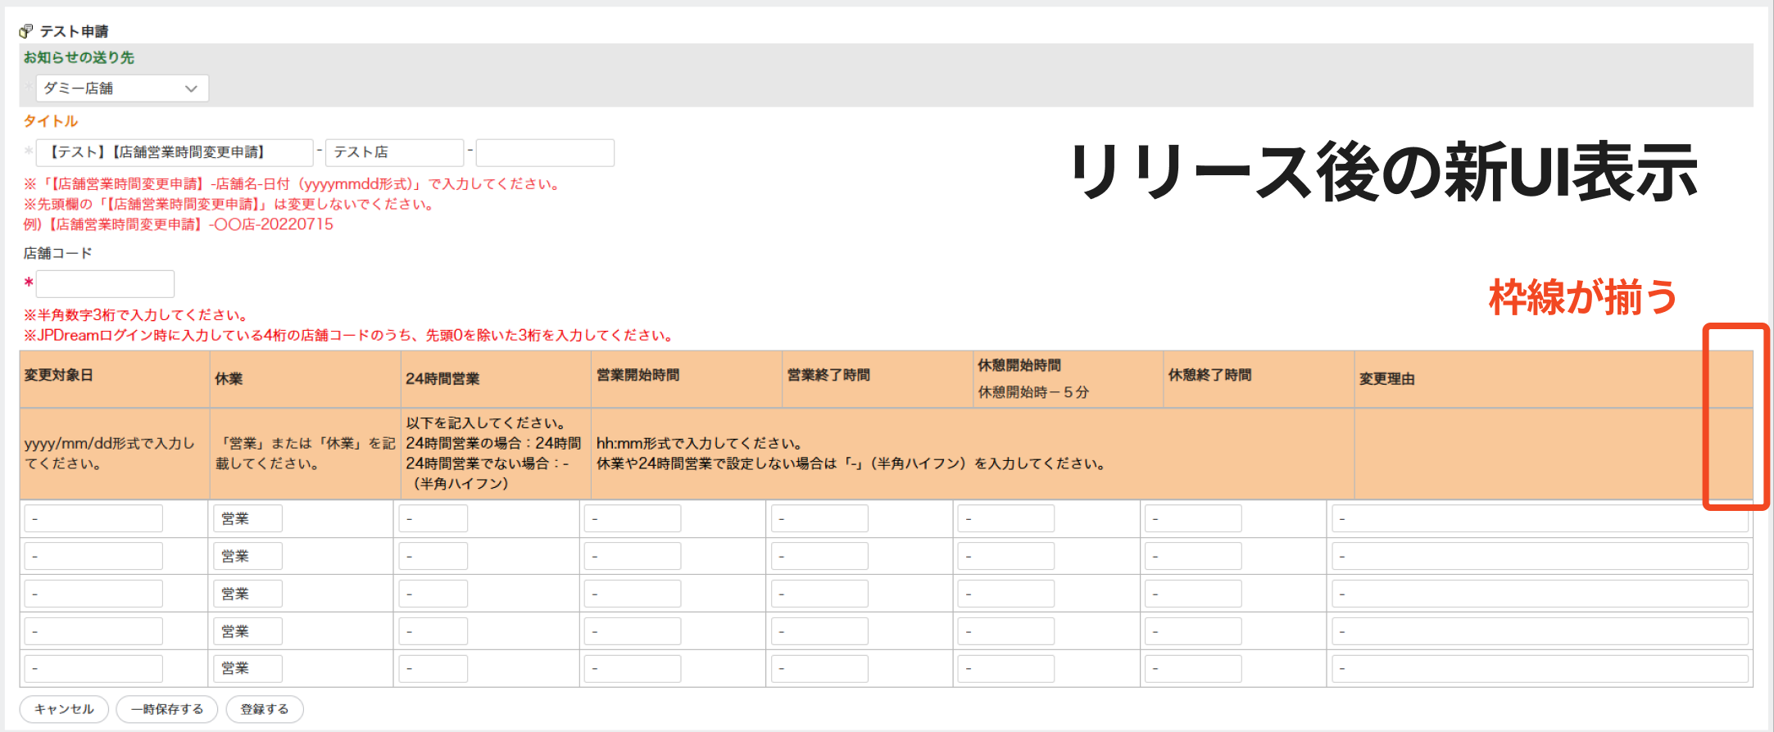Click the 休業 field 営業 in the fifth row
Image resolution: width=1774 pixels, height=732 pixels.
click(247, 669)
